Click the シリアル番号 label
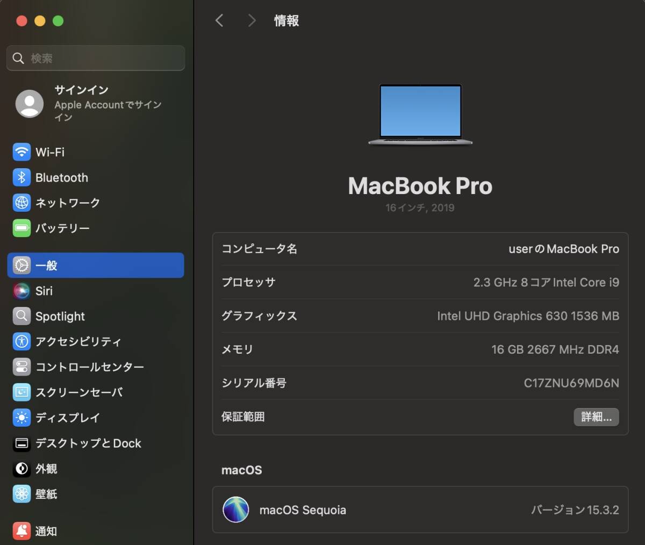Viewport: 645px width, 545px height. 254,383
